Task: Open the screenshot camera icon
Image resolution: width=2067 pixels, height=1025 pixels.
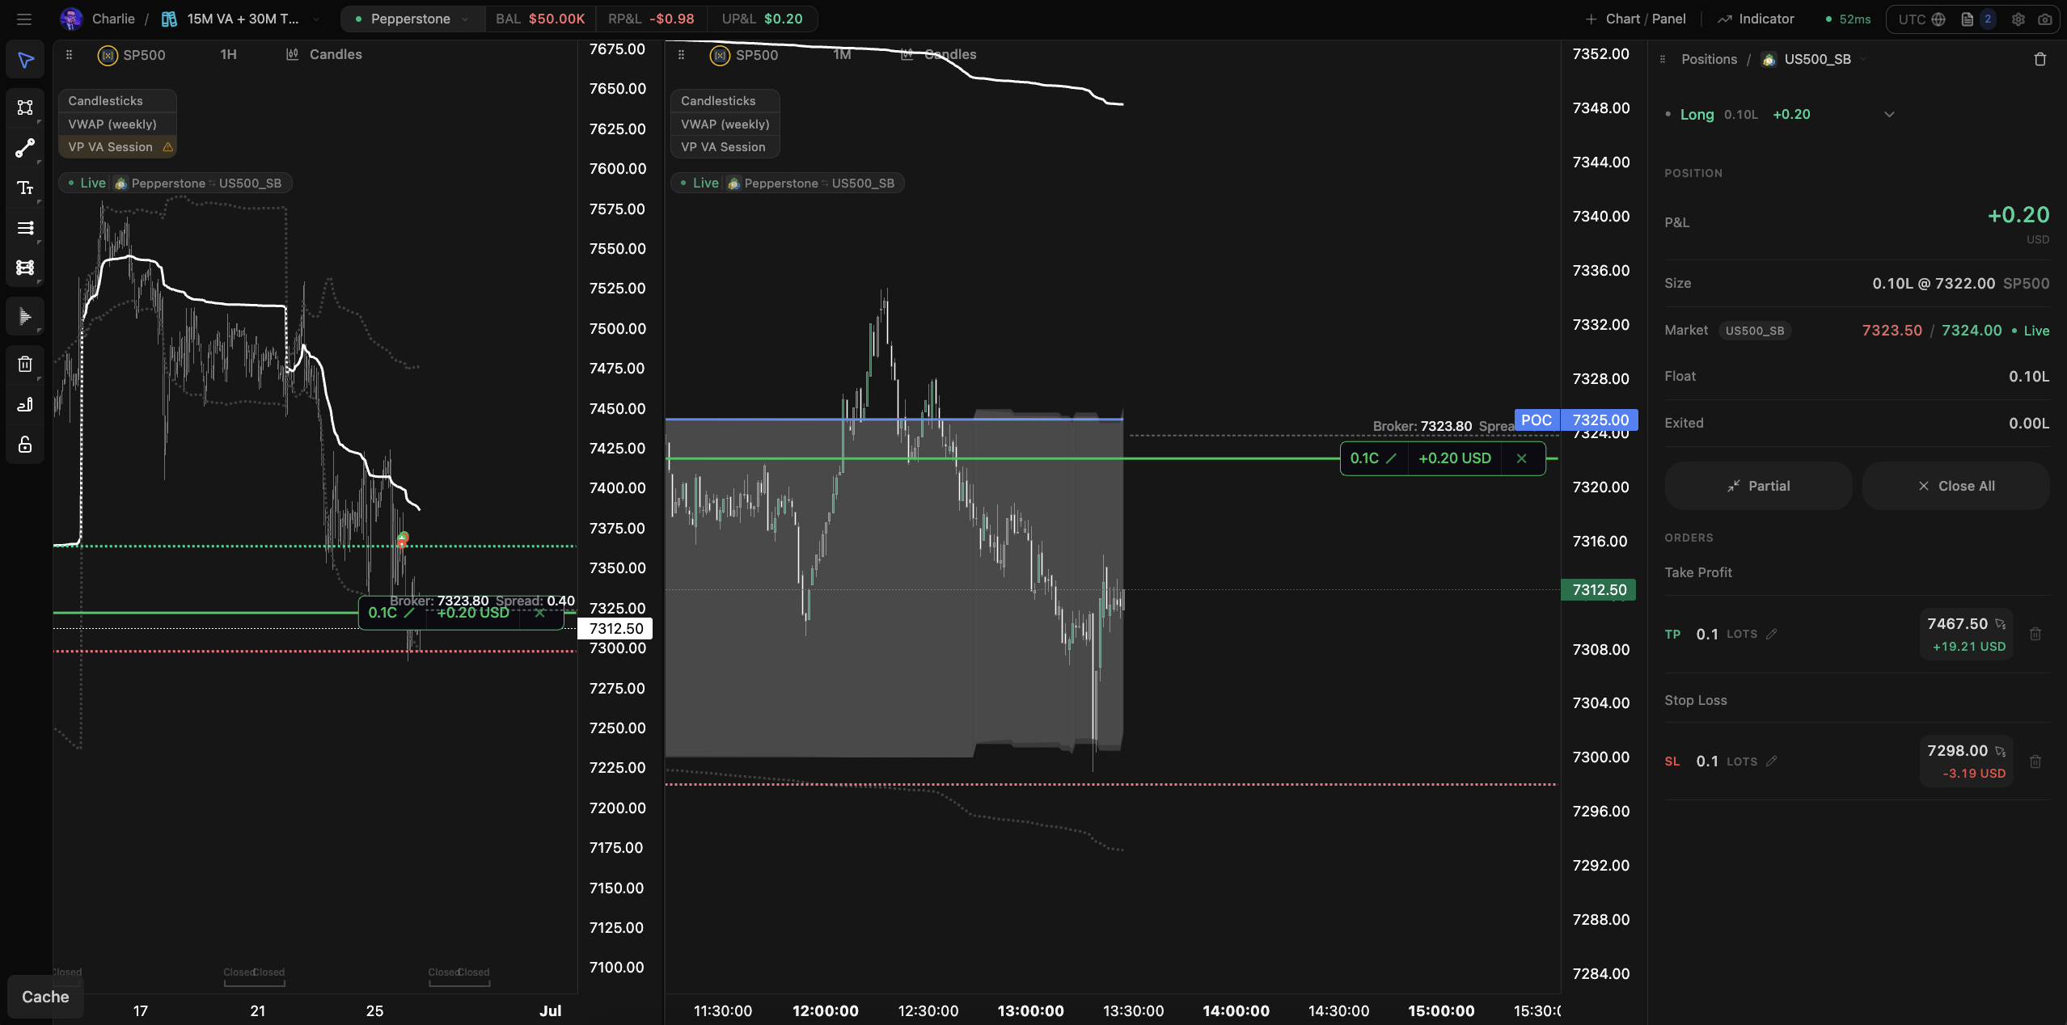Action: click(2045, 19)
